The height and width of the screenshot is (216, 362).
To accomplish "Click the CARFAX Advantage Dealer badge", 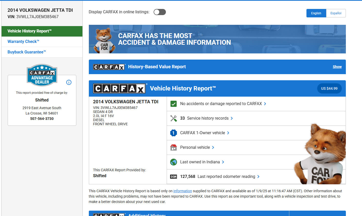I will [x=42, y=75].
